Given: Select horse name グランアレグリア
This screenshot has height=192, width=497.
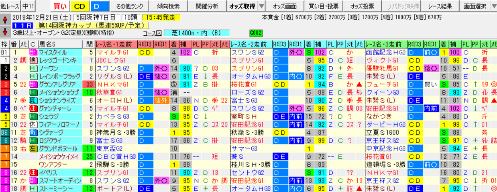Looking at the screenshot, I should tap(60, 84).
